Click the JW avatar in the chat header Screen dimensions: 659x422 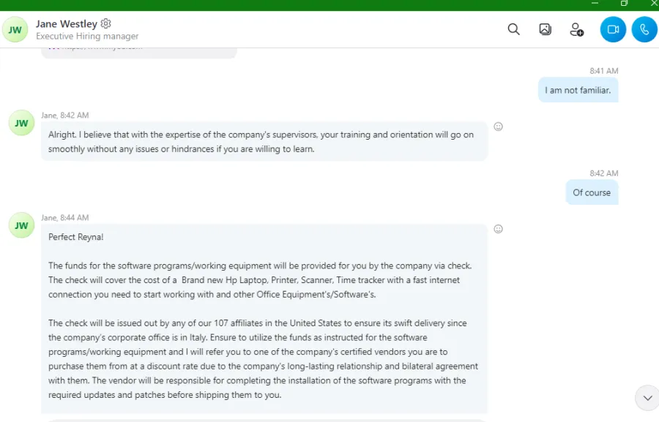coord(15,29)
